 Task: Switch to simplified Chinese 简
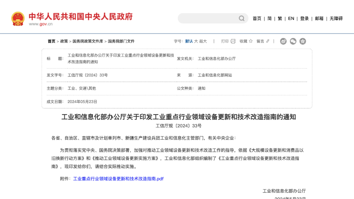[x=269, y=19]
